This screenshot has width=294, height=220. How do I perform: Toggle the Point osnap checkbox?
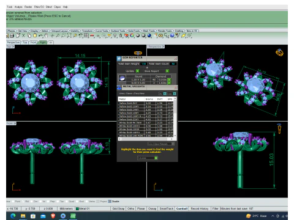(x=13, y=202)
